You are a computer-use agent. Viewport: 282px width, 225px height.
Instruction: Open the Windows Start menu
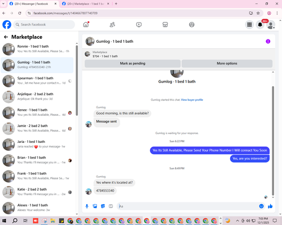coord(4,220)
